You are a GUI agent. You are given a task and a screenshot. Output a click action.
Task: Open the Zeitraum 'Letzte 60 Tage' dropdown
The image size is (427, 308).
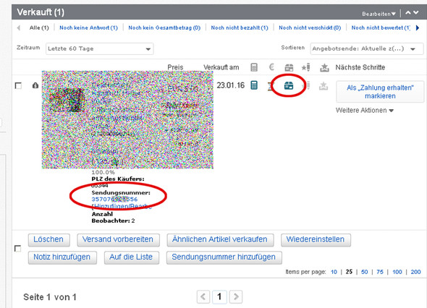(100, 48)
